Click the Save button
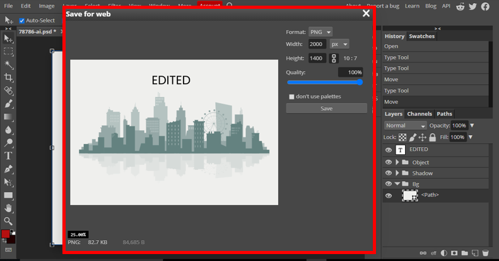The width and height of the screenshot is (499, 261). click(327, 108)
